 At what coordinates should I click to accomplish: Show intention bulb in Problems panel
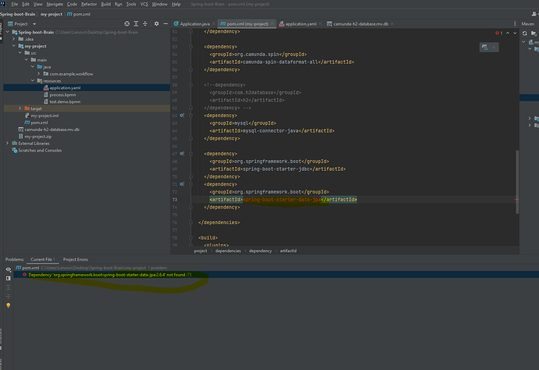pos(9,305)
